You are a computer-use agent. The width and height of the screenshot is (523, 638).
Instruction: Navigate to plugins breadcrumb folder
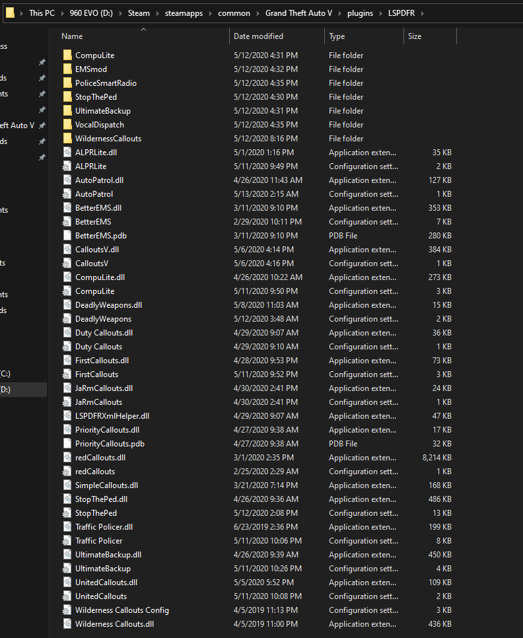point(360,13)
